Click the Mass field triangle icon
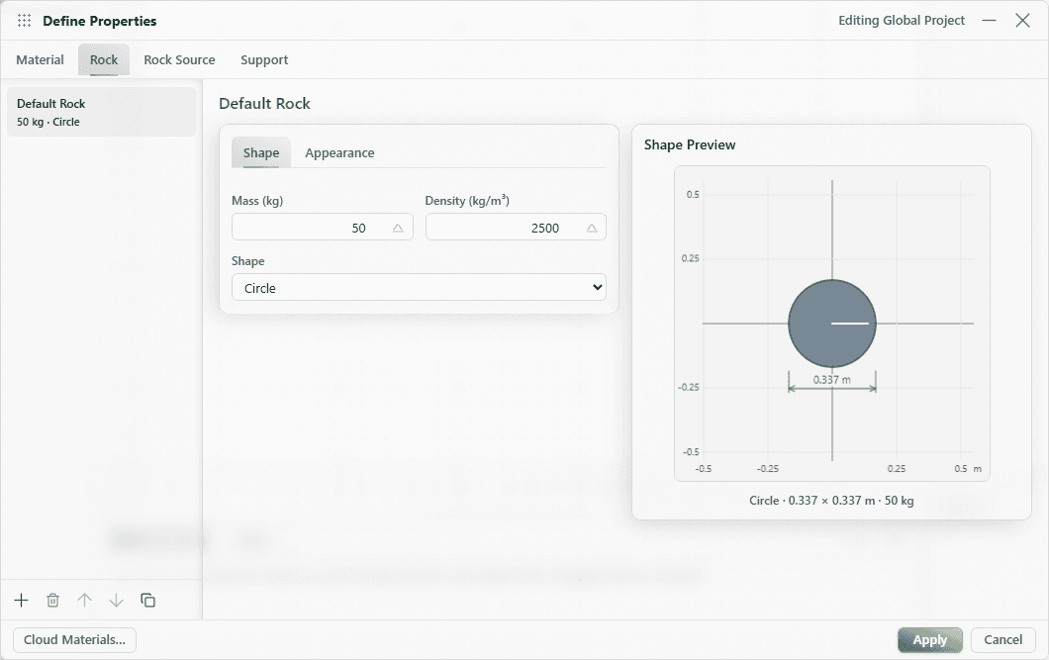1049x660 pixels. pos(398,228)
